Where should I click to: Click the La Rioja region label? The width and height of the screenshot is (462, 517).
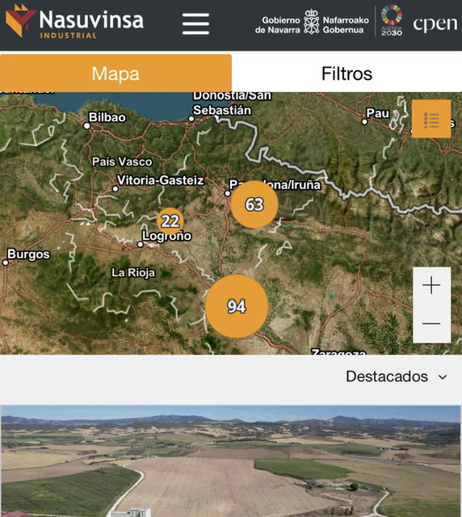tap(133, 273)
